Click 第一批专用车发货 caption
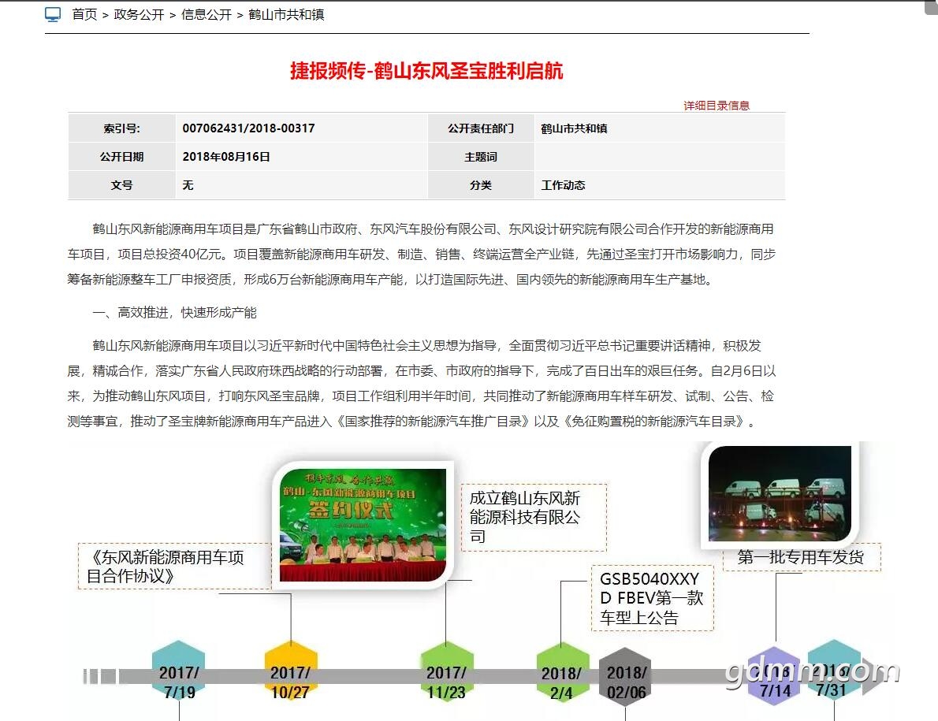The image size is (938, 721). (x=801, y=557)
